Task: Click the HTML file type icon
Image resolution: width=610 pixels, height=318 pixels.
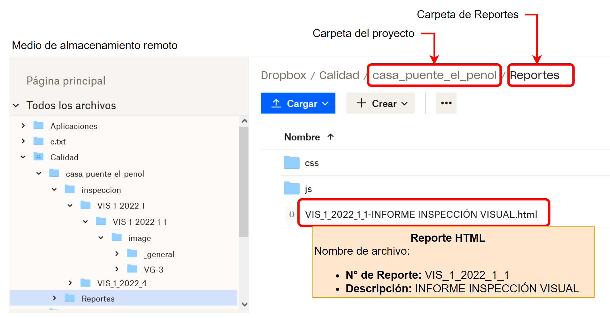Action: [x=291, y=214]
